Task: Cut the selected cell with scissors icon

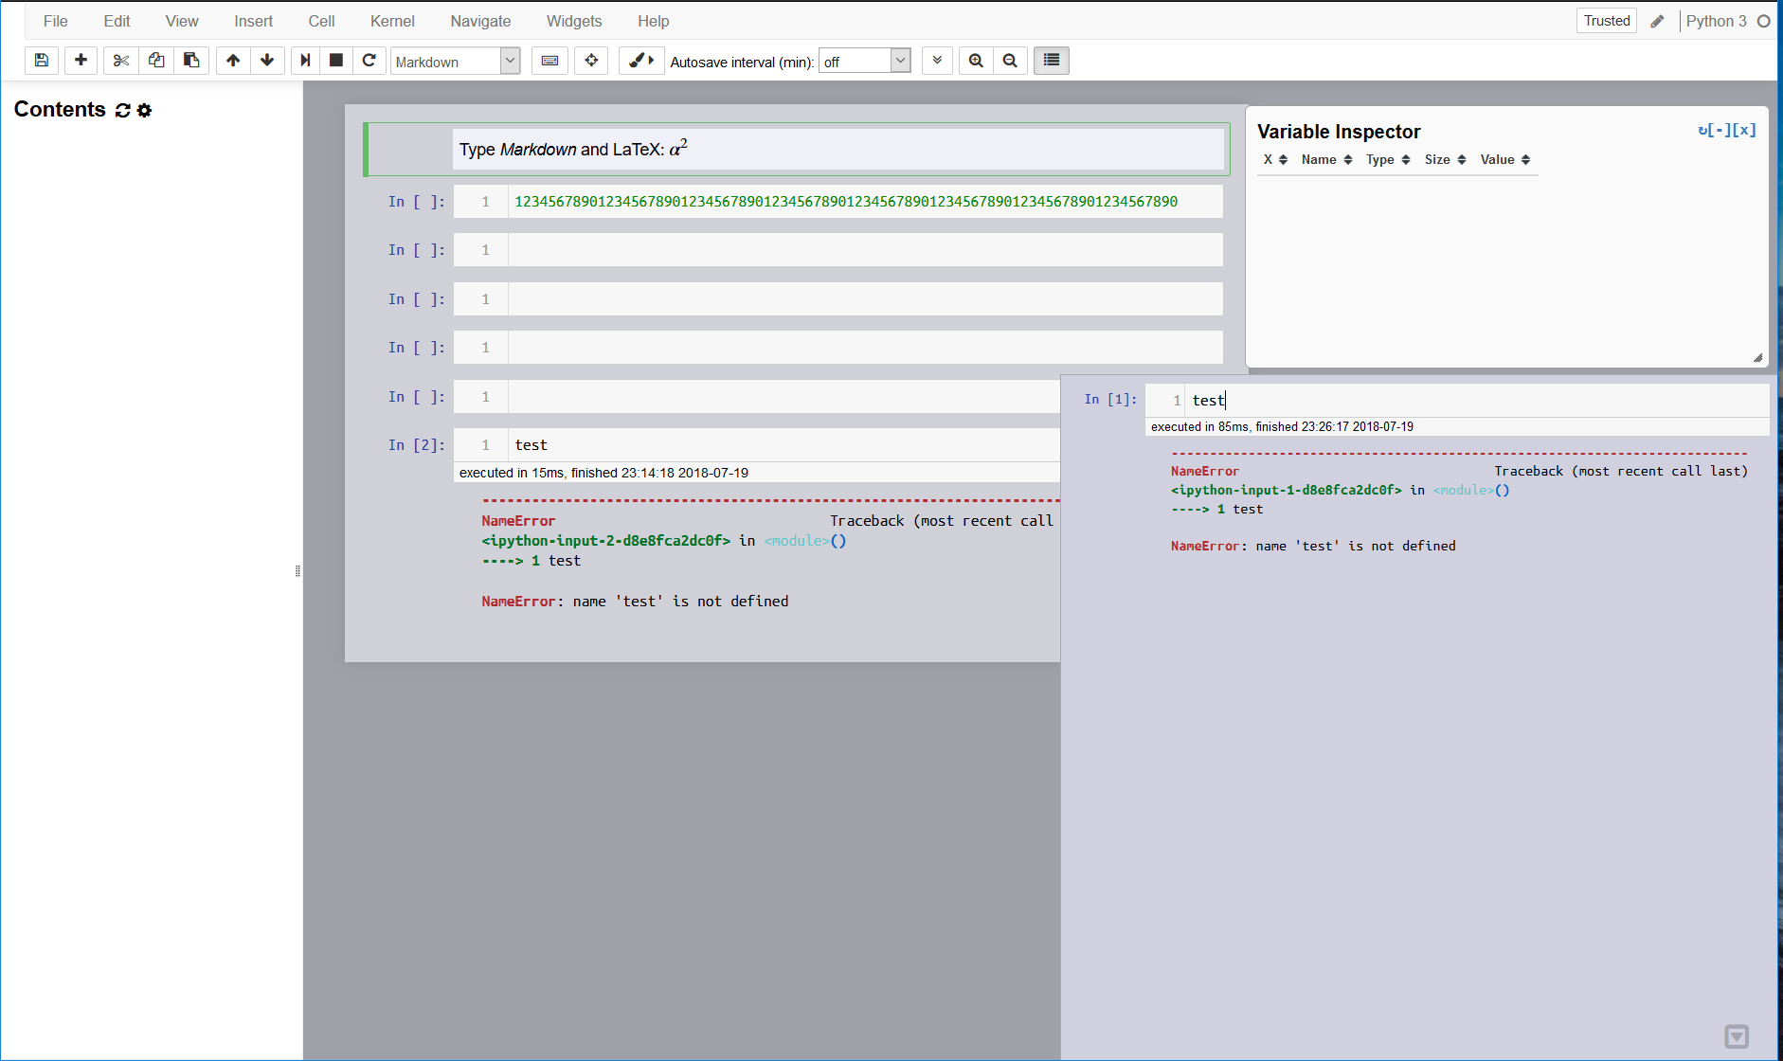Action: pos(120,60)
